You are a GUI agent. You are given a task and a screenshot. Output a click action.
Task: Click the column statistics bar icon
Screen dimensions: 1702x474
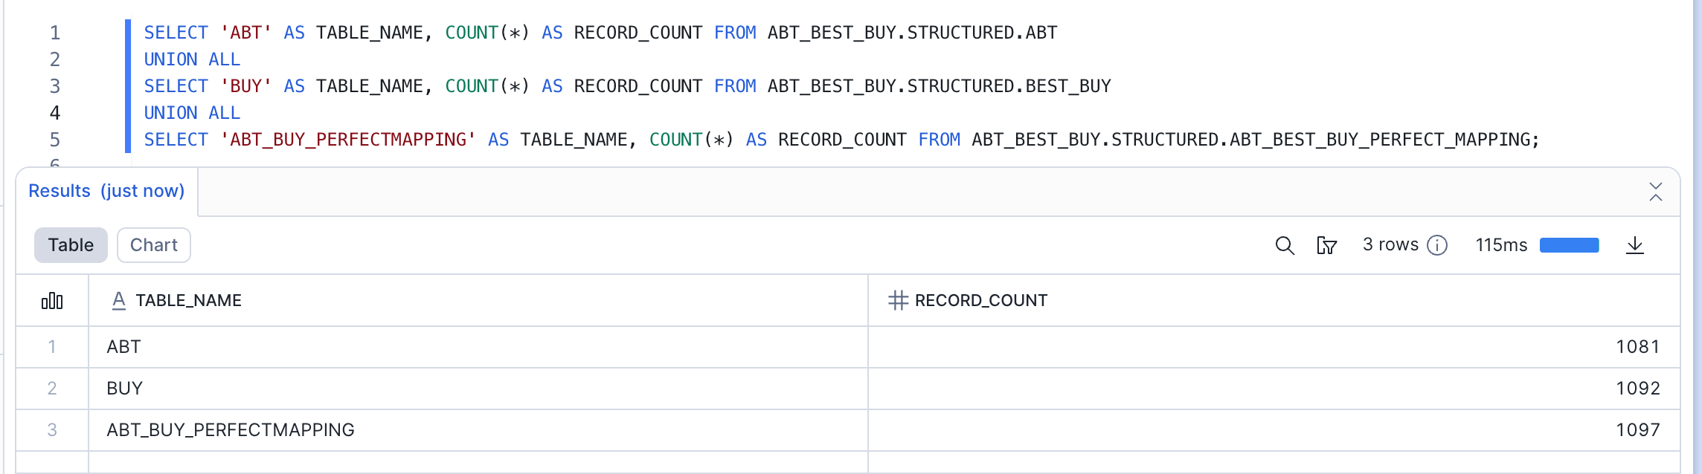coord(52,301)
